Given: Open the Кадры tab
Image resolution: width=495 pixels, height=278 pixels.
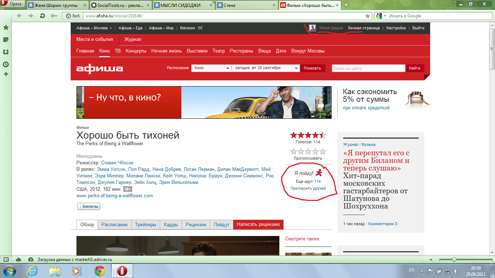Looking at the screenshot, I should tap(171, 224).
